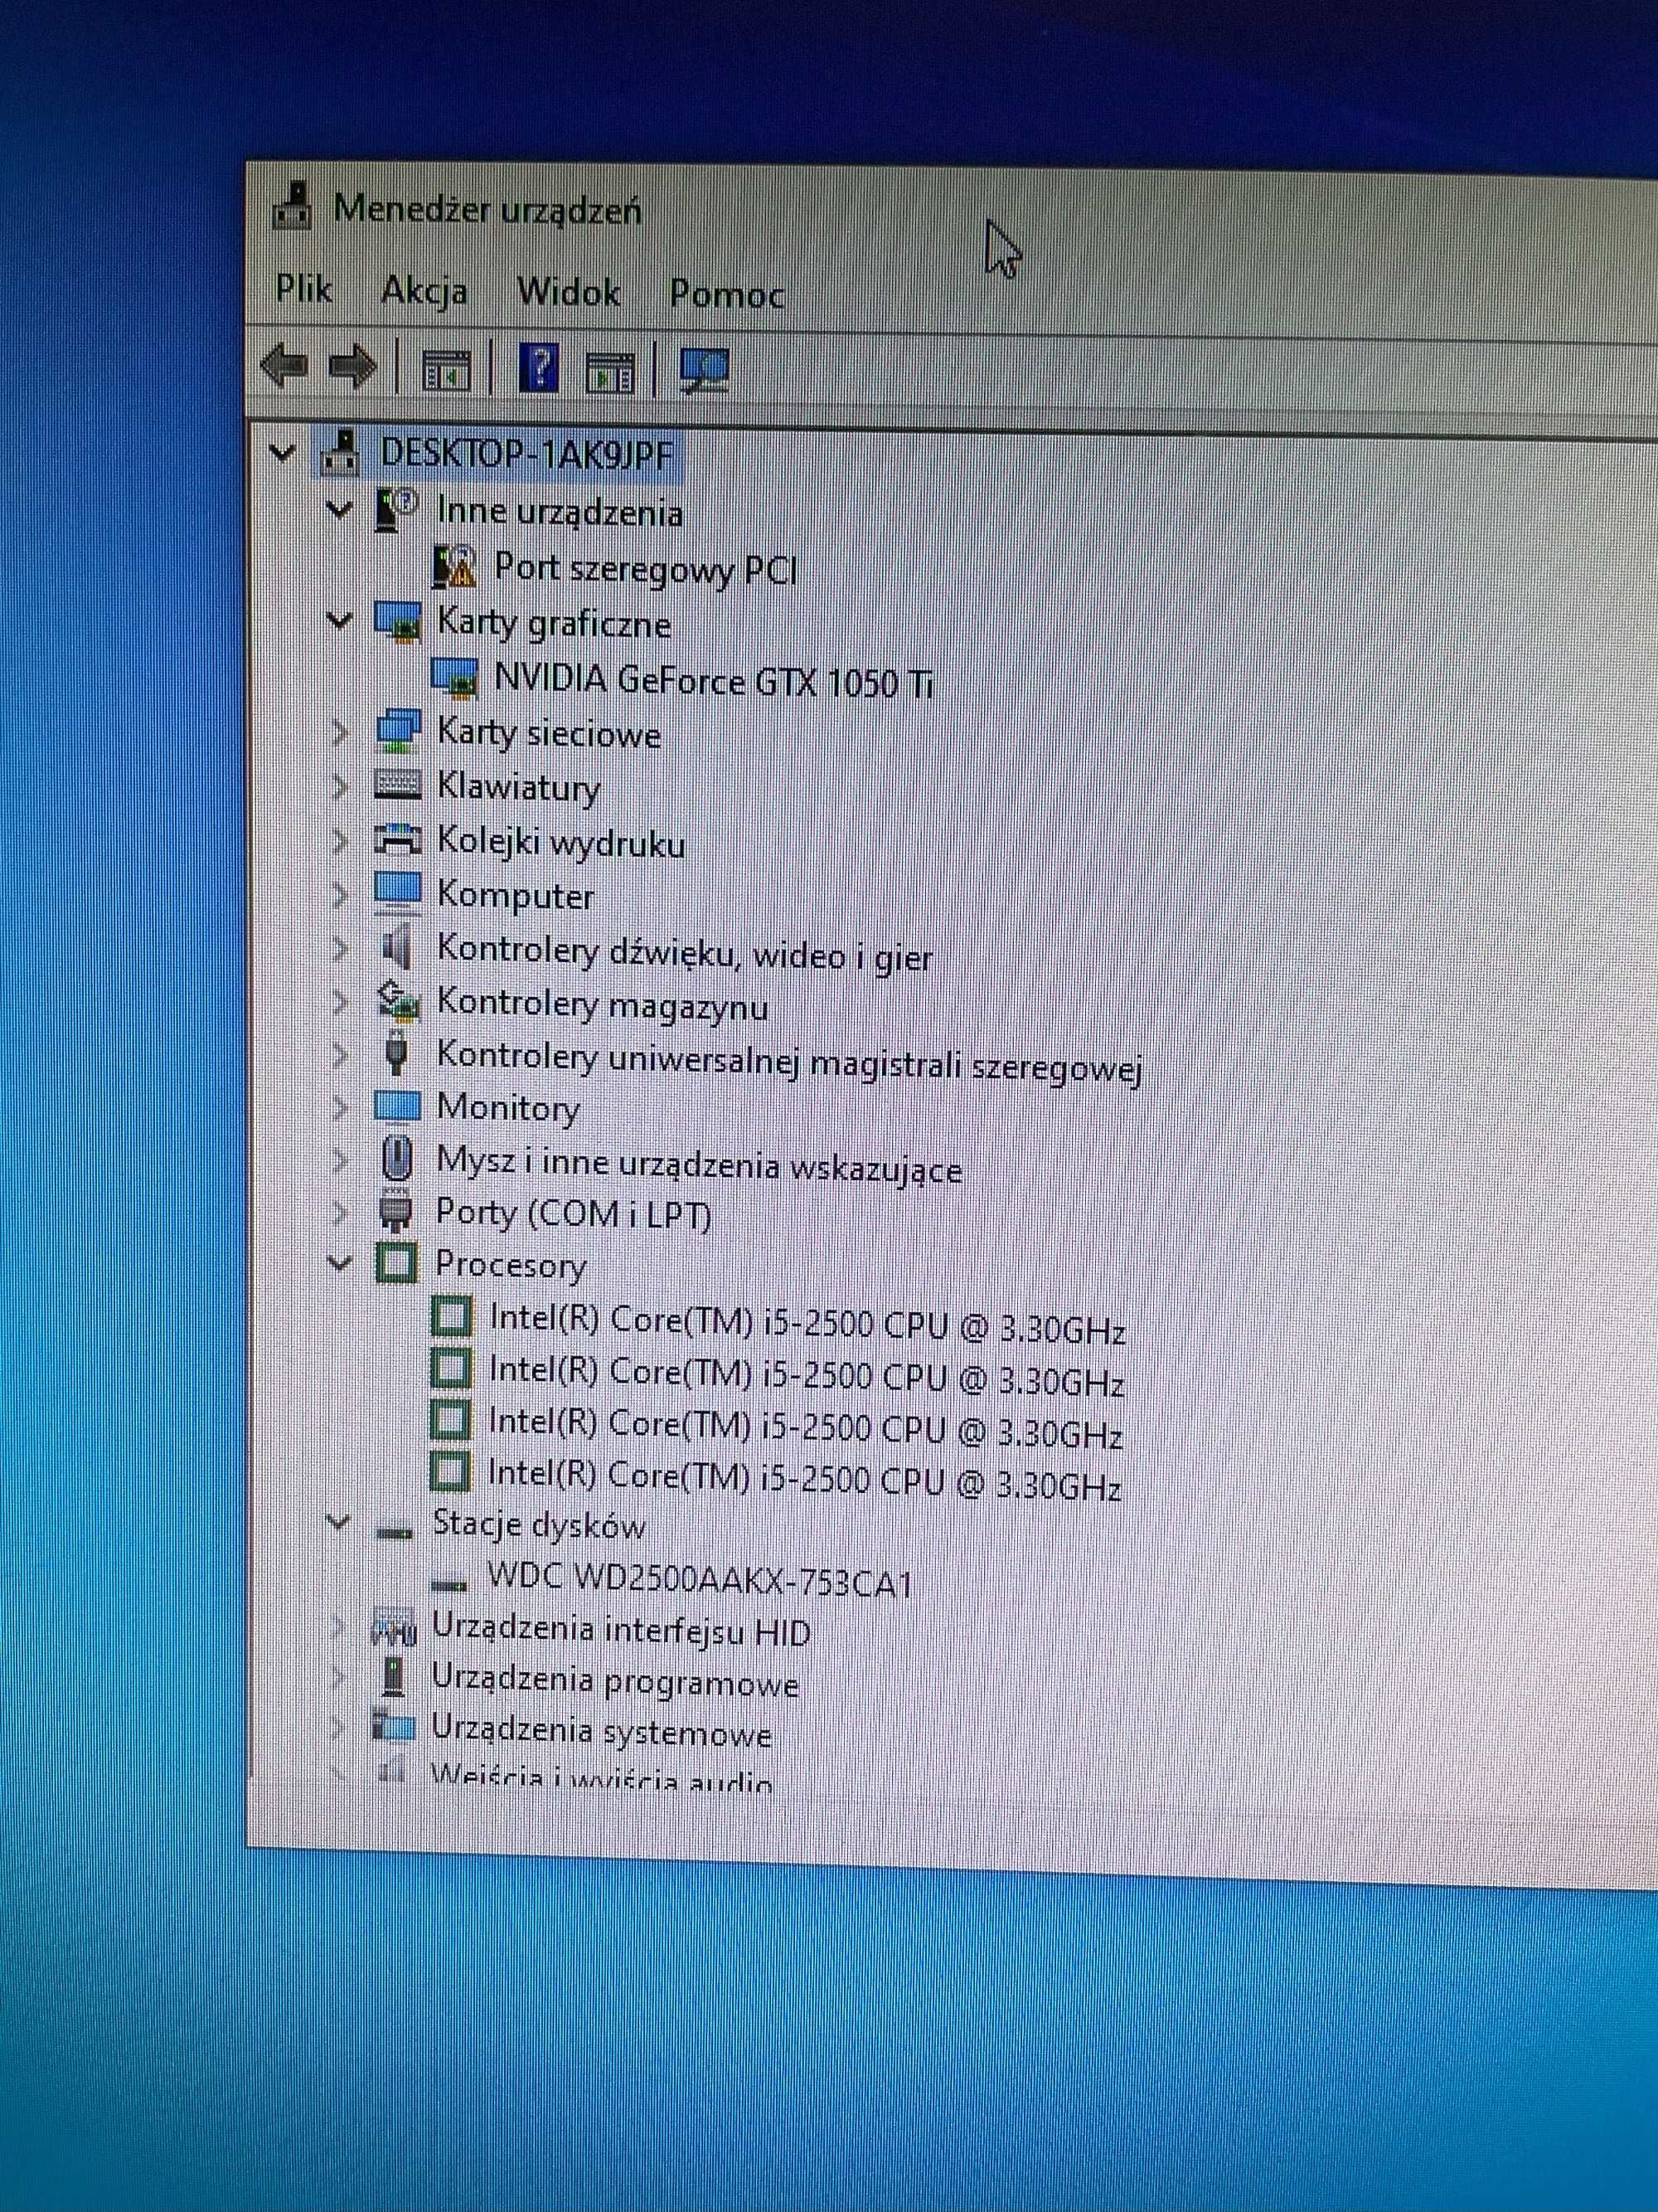Viewport: 1658px width, 2212px height.
Task: Expand the Porty (COM i LPT) category
Action: 340,1212
